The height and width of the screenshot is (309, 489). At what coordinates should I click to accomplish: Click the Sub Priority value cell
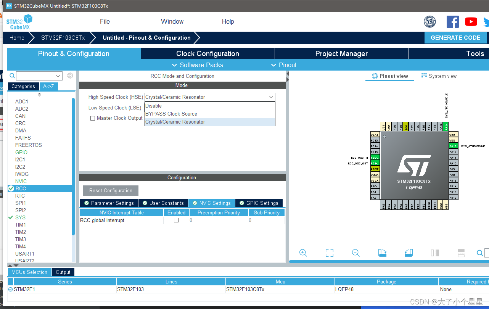[266, 220]
